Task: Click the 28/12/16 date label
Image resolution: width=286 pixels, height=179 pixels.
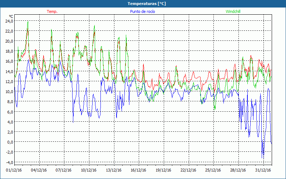Action: 238,170
